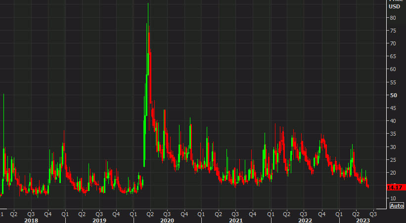Click the 10 price axis label

pos(393,198)
